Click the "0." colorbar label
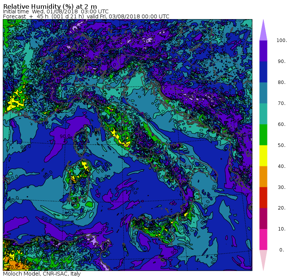Viewport: 290px width, 279px height. coord(282,250)
